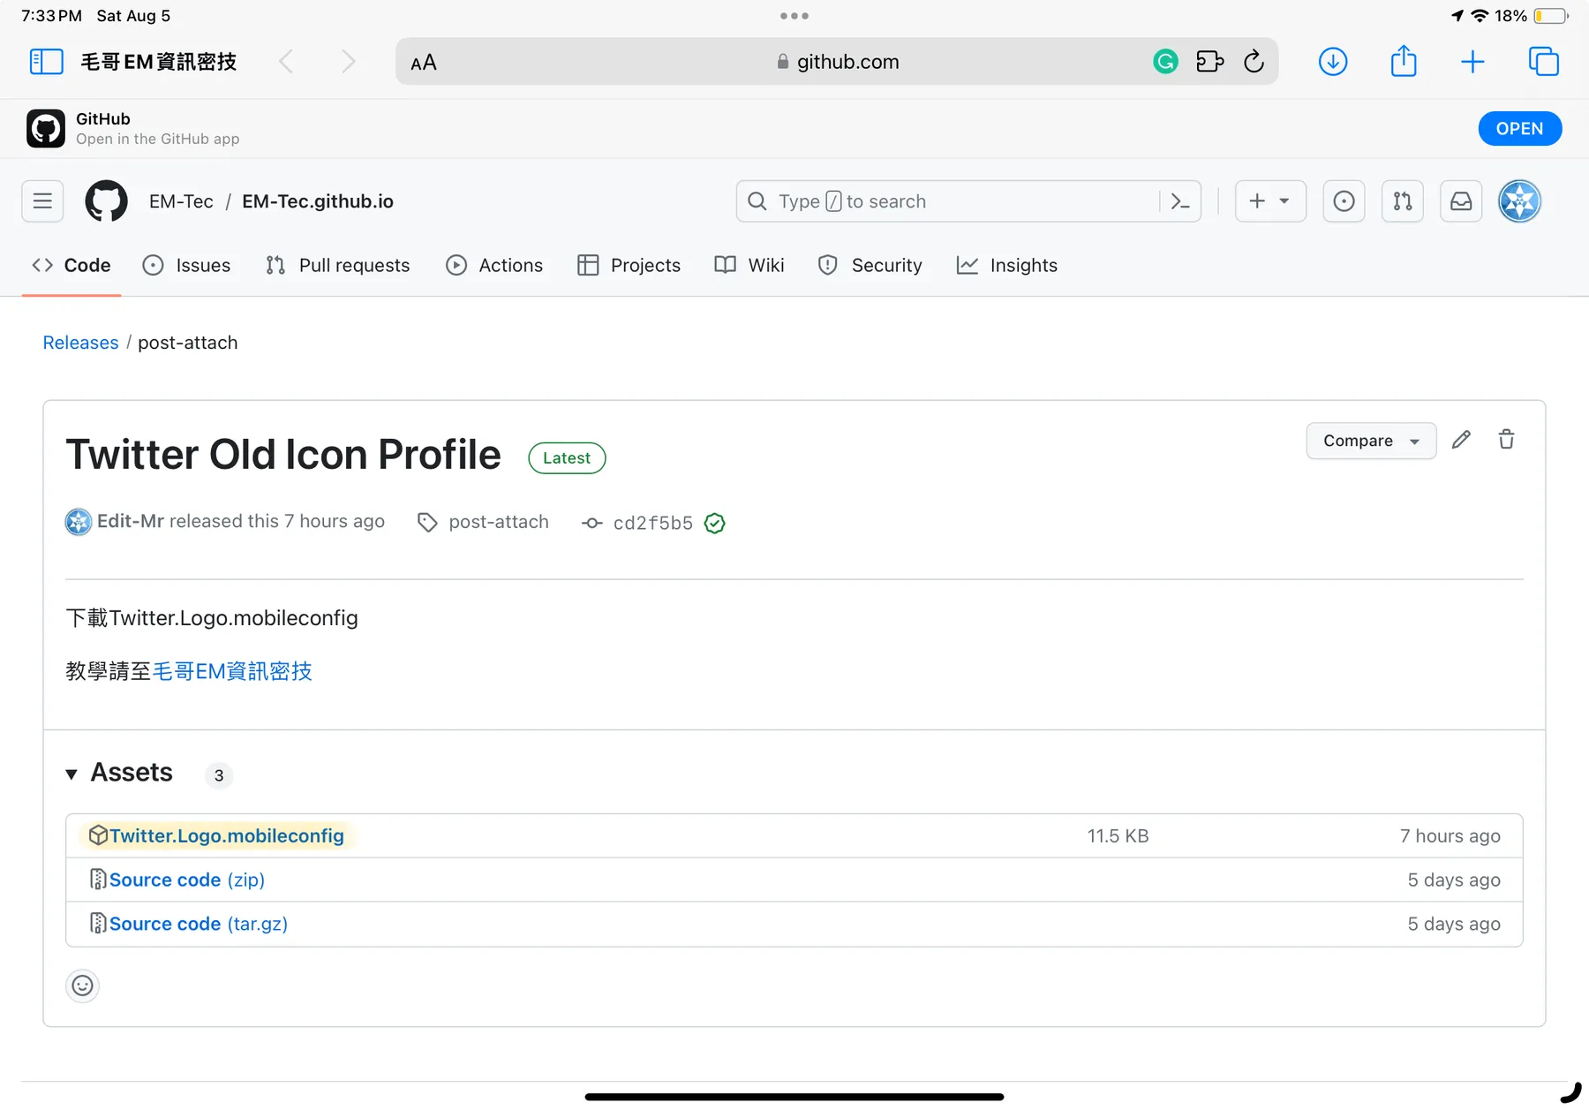Tap the 7:33 PM status bar clock
This screenshot has height=1110, width=1589.
click(x=51, y=16)
